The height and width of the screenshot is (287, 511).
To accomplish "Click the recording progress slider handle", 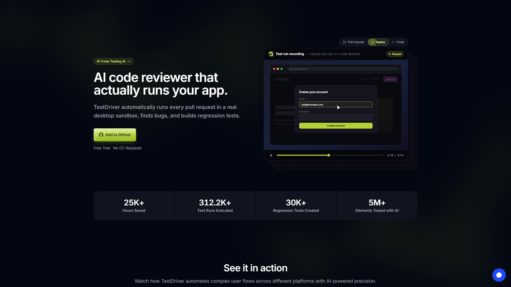I will coord(329,155).
